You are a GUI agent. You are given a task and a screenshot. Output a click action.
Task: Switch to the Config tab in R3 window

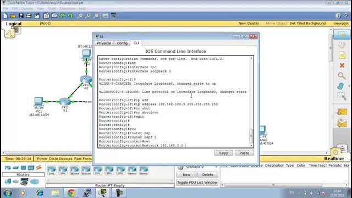[122, 43]
